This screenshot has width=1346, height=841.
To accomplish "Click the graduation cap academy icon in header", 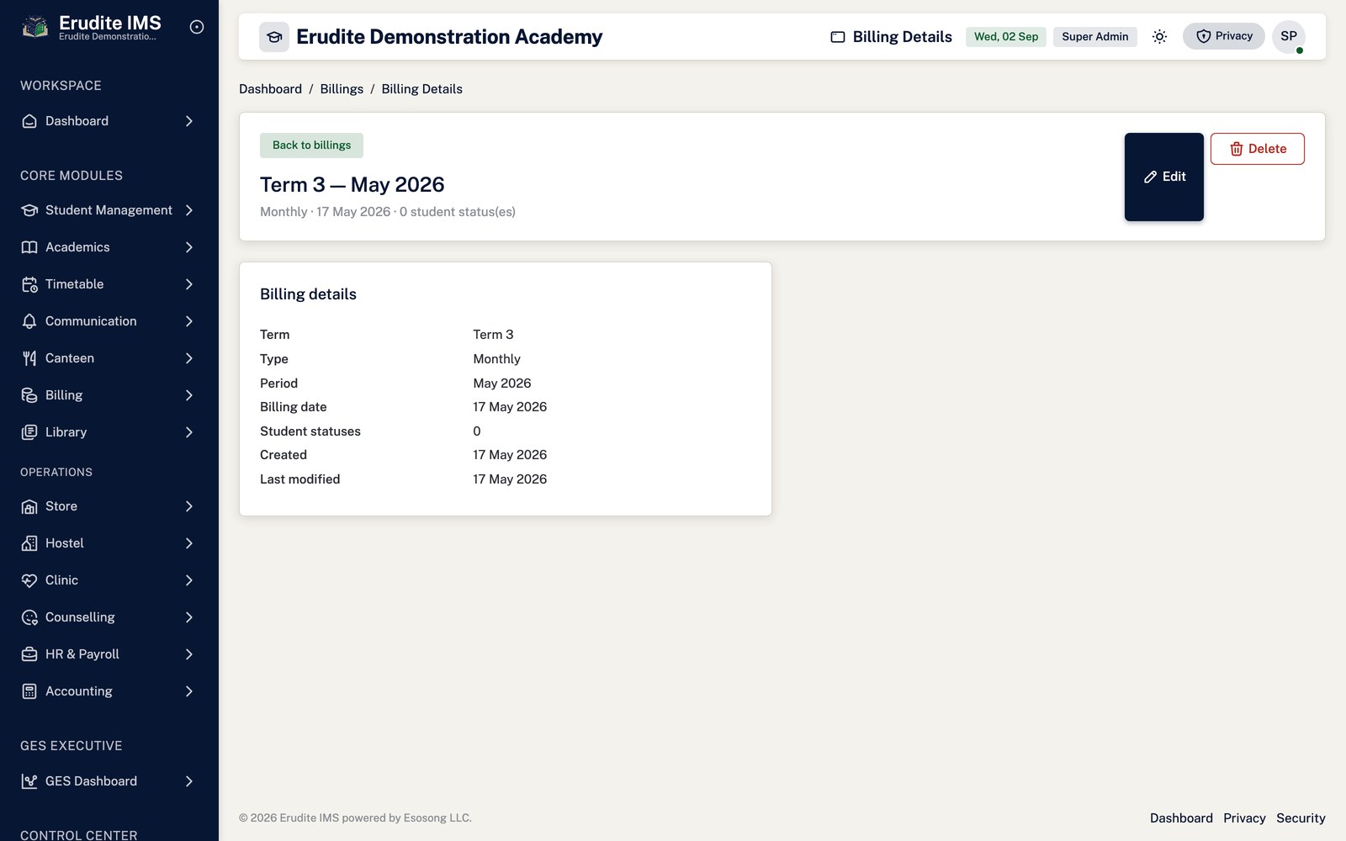I will pyautogui.click(x=274, y=37).
